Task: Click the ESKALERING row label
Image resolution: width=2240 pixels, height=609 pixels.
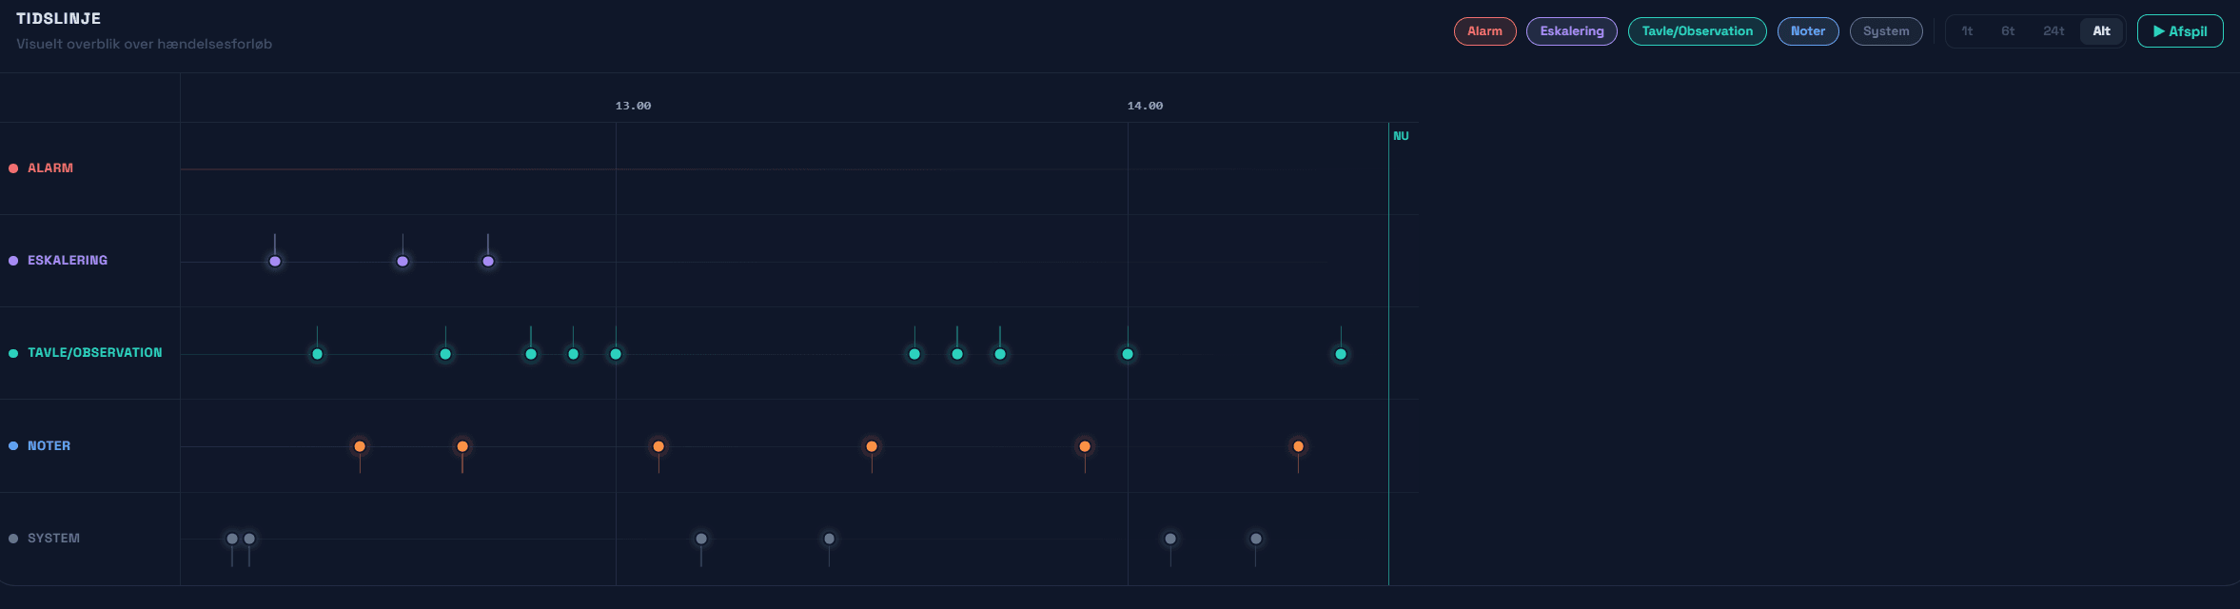Action: click(x=67, y=261)
